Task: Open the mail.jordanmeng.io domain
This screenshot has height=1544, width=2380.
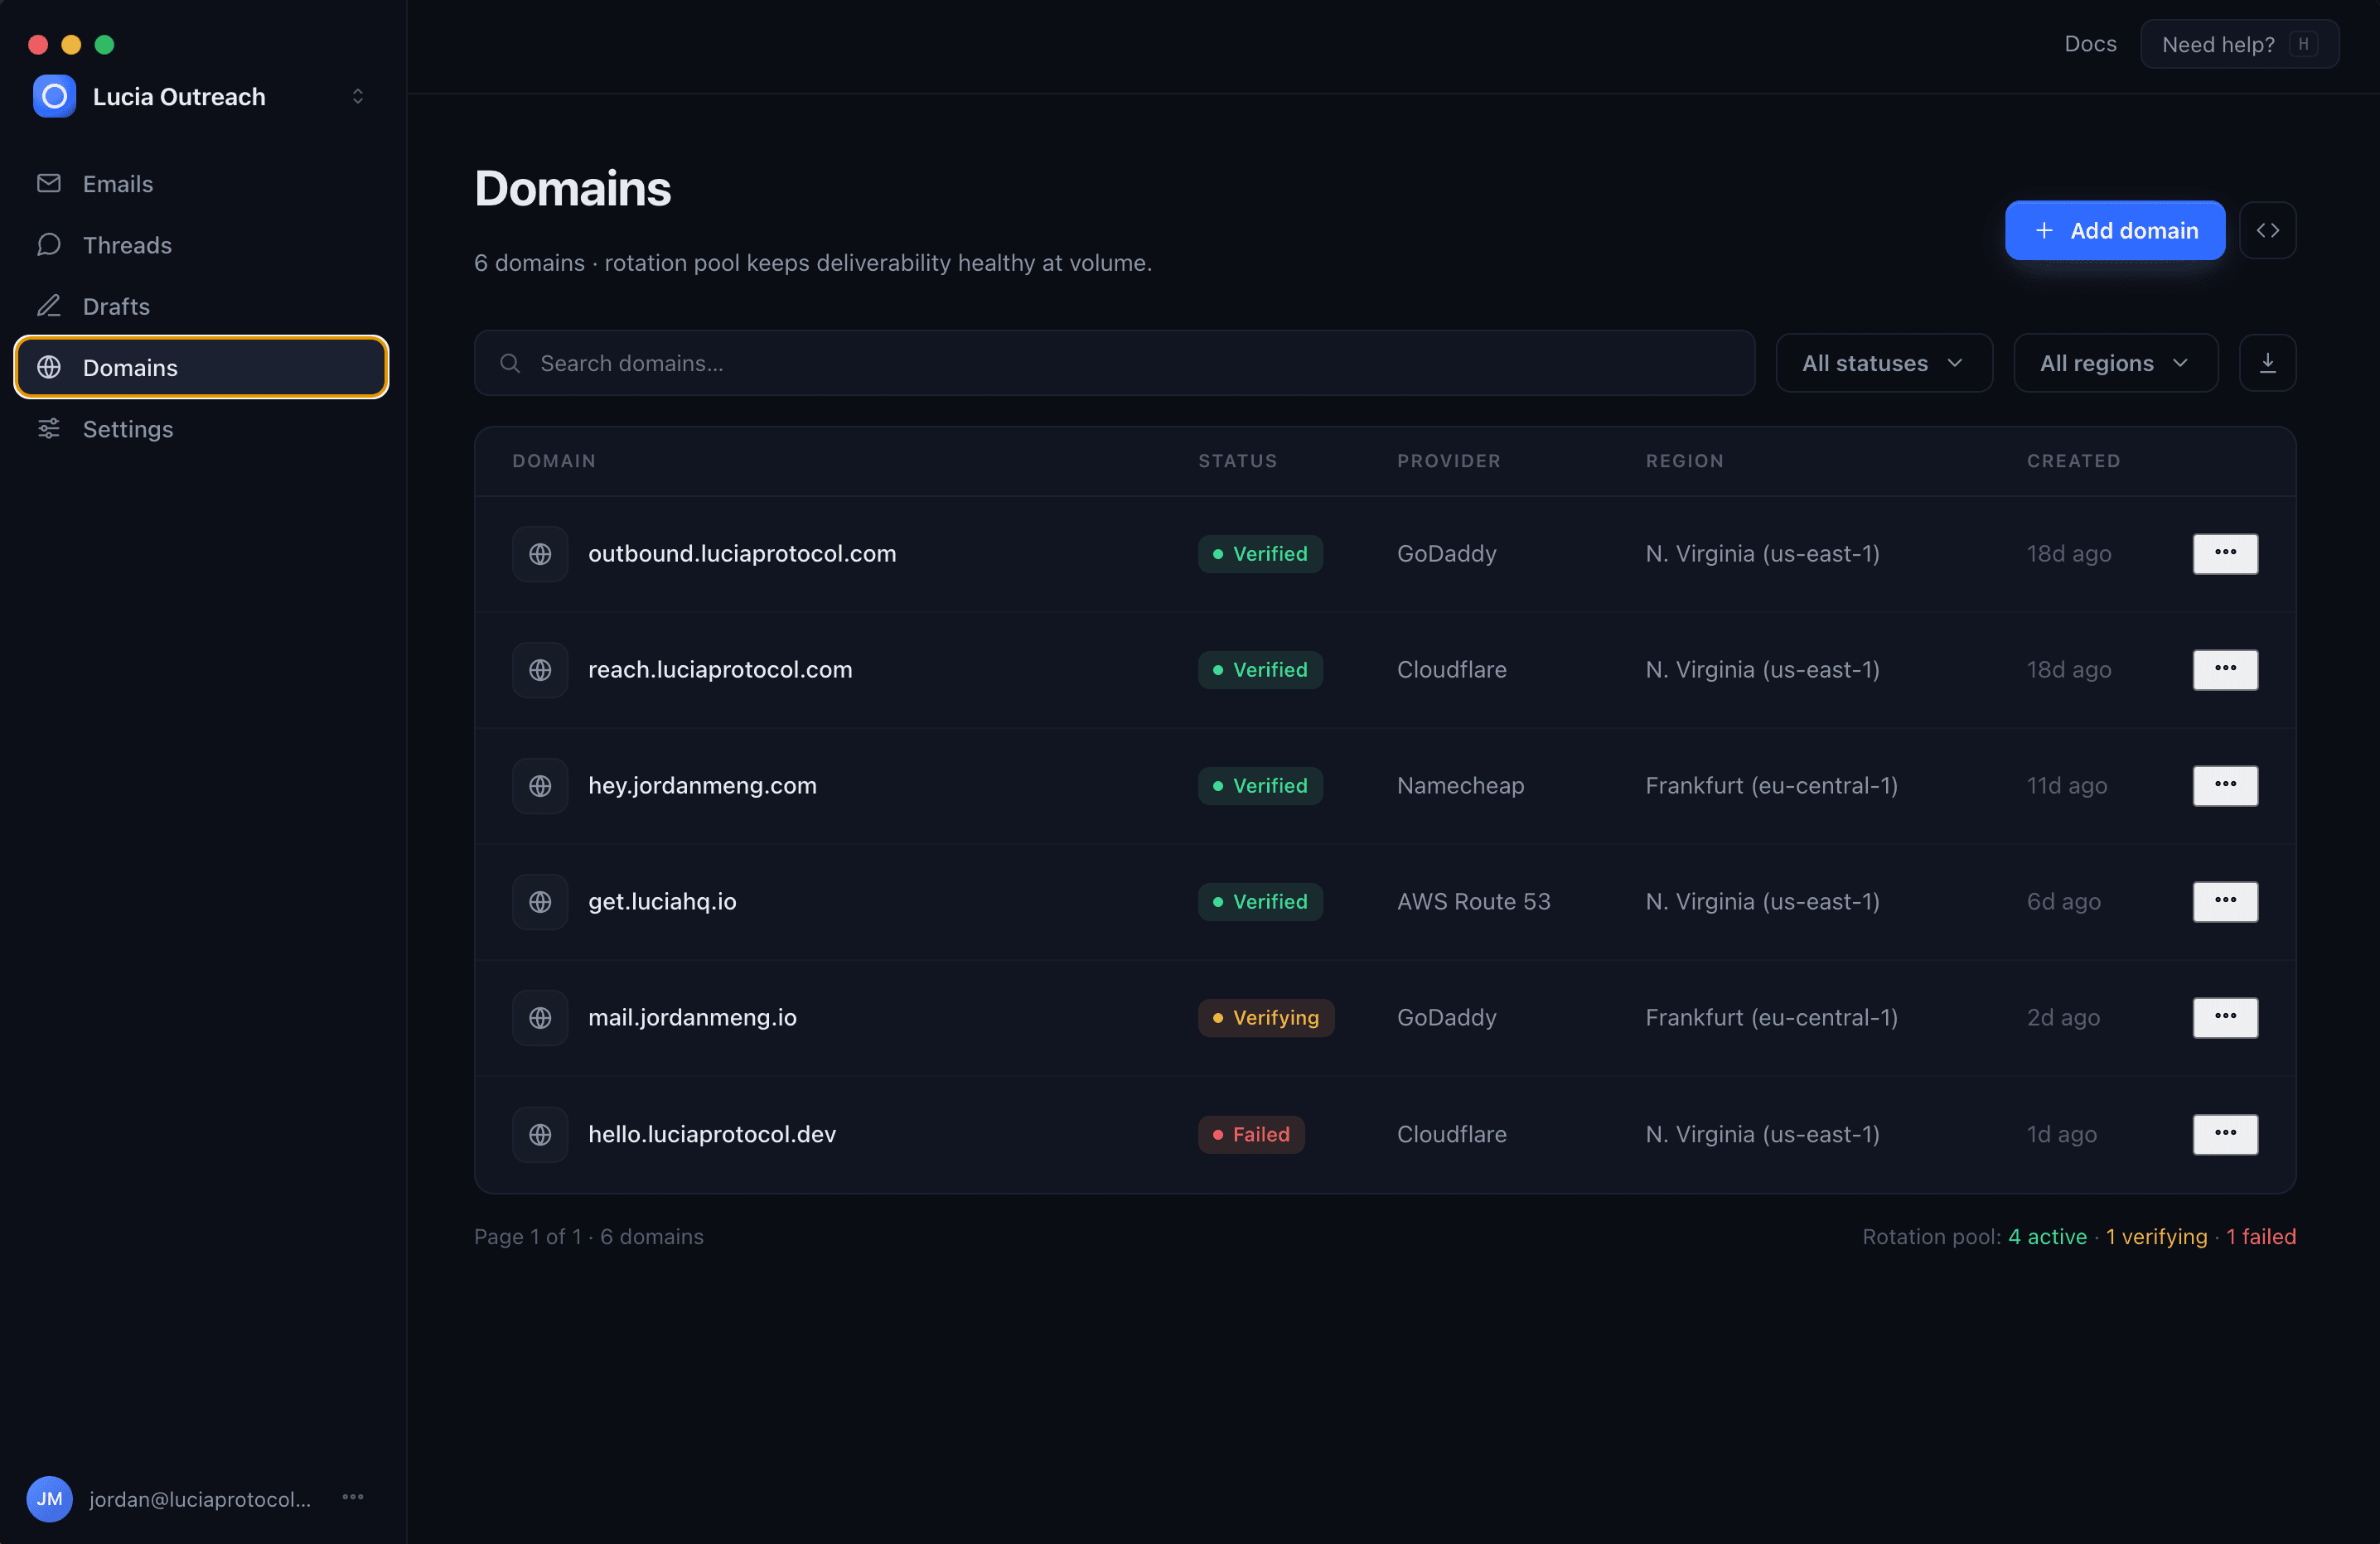Action: [692, 1016]
